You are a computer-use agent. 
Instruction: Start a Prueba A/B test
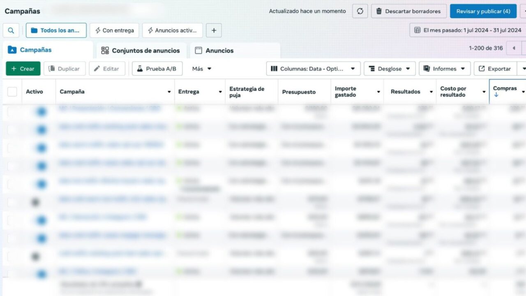(x=157, y=69)
